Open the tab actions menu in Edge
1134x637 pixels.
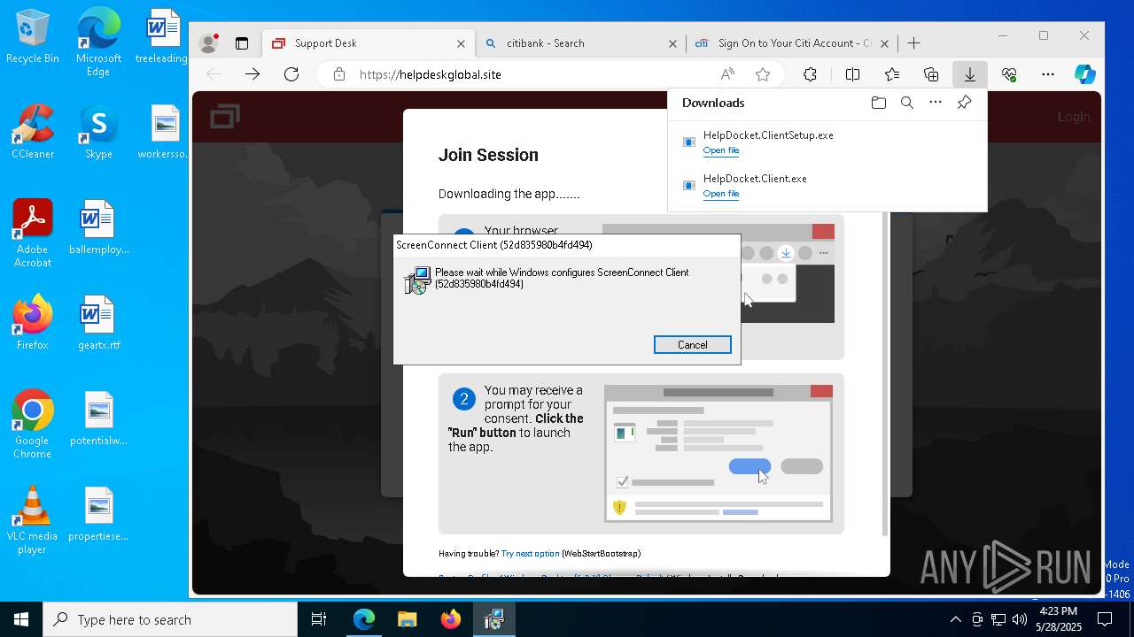point(241,42)
